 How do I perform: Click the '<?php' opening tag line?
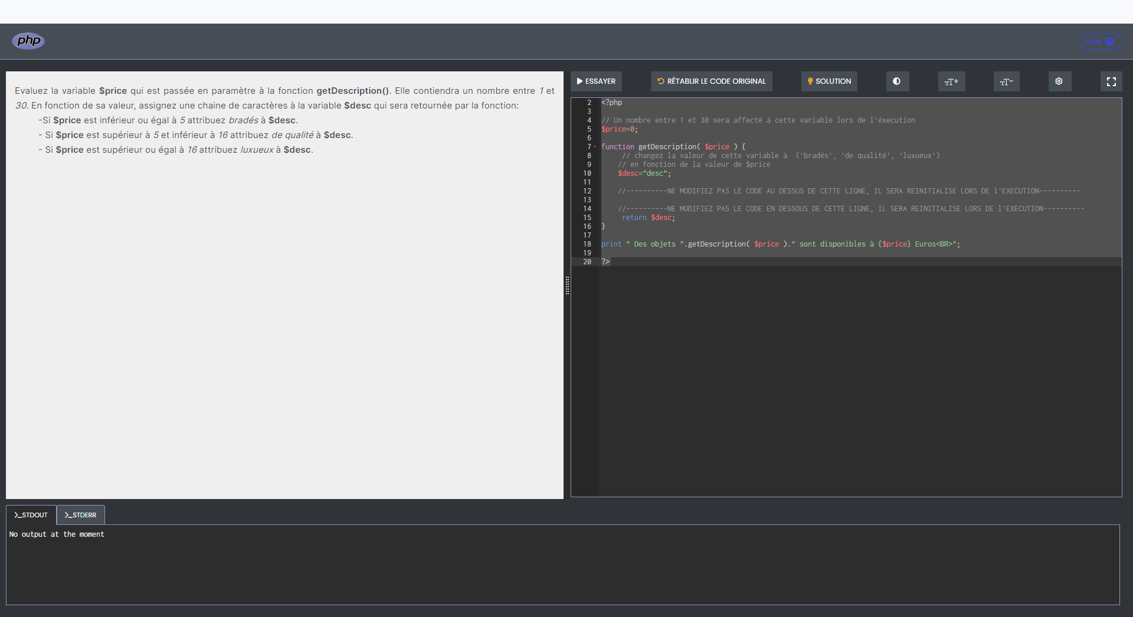pos(612,103)
